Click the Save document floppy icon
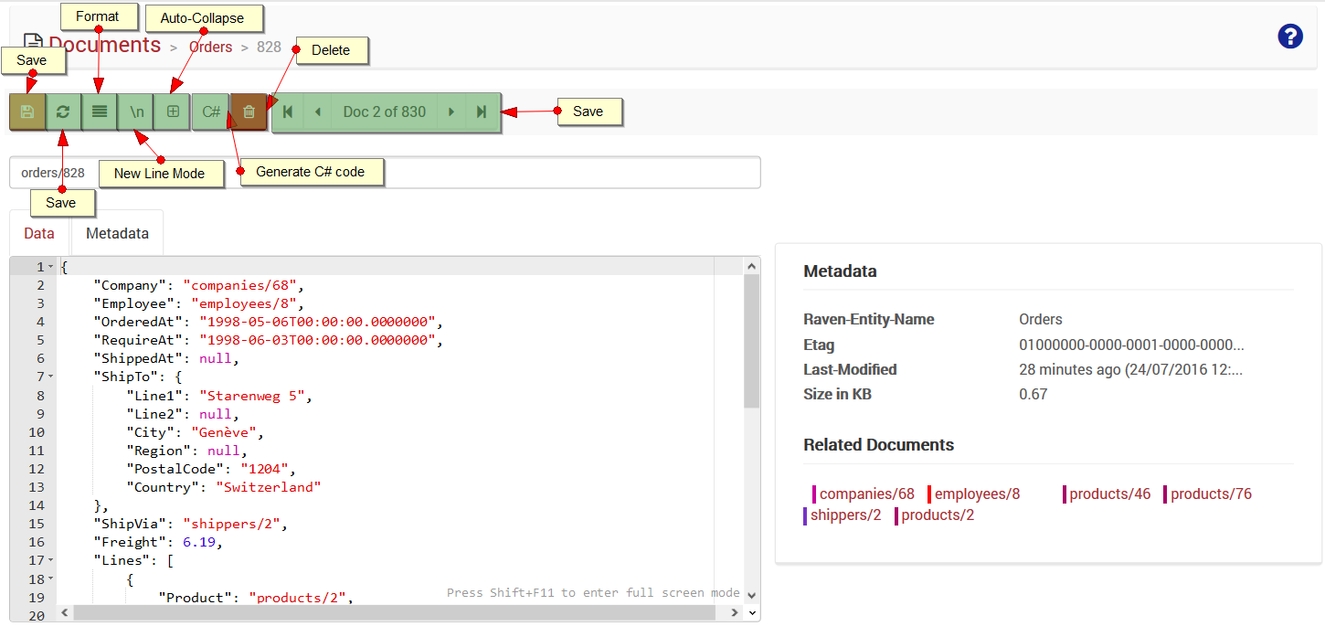This screenshot has height=637, width=1325. [x=27, y=111]
